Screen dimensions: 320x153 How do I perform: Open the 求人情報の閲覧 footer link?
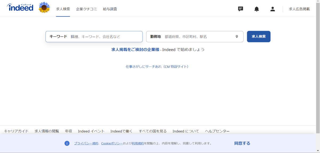click(47, 131)
